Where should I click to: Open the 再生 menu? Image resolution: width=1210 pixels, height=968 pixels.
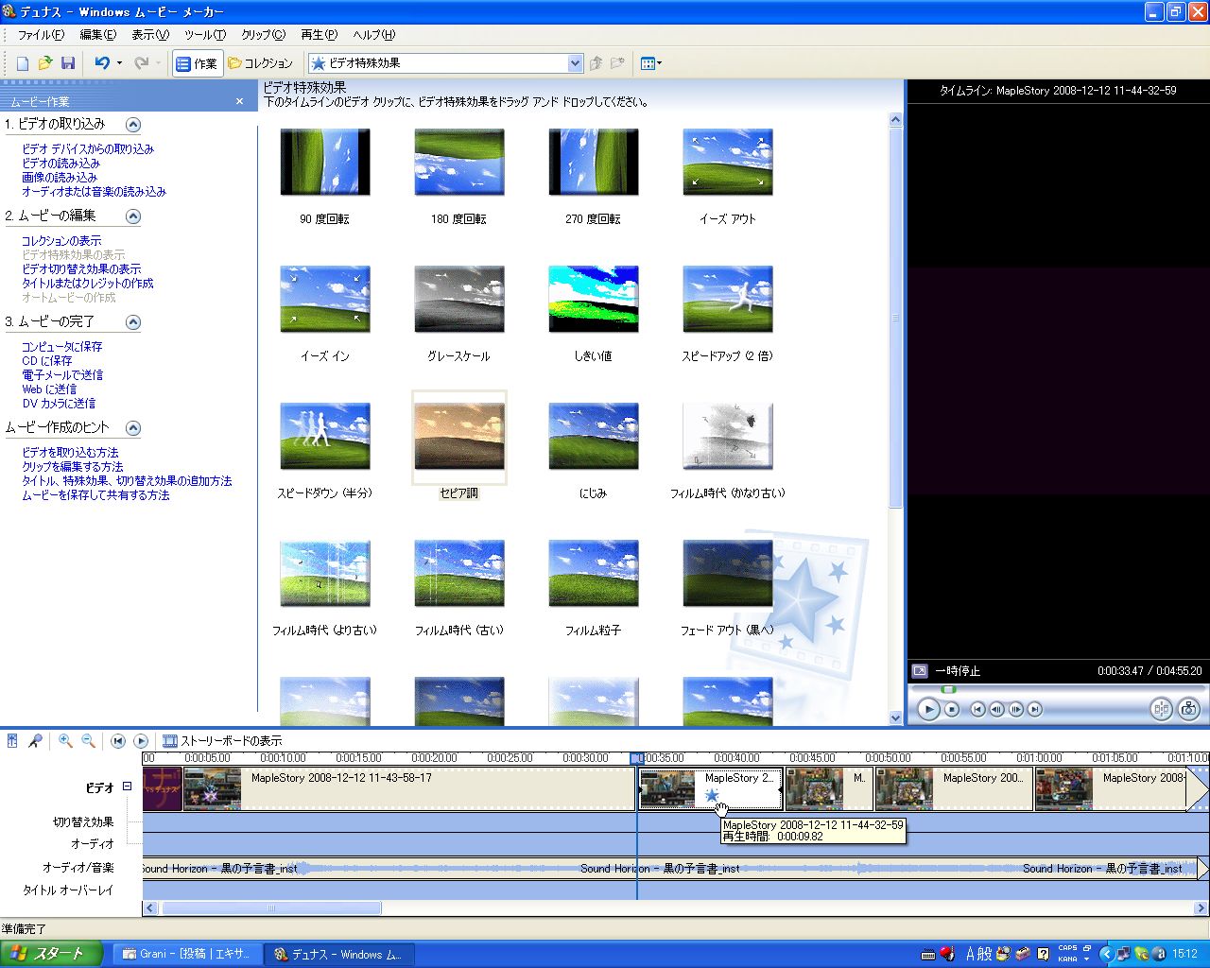pos(319,35)
